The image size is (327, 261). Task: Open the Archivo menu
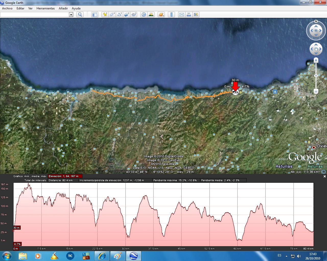(7, 8)
